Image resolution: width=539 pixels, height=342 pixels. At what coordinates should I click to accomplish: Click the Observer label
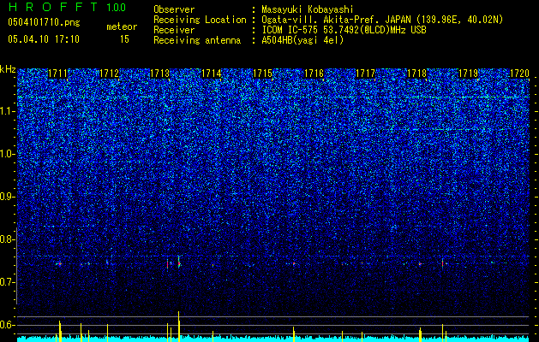[174, 9]
